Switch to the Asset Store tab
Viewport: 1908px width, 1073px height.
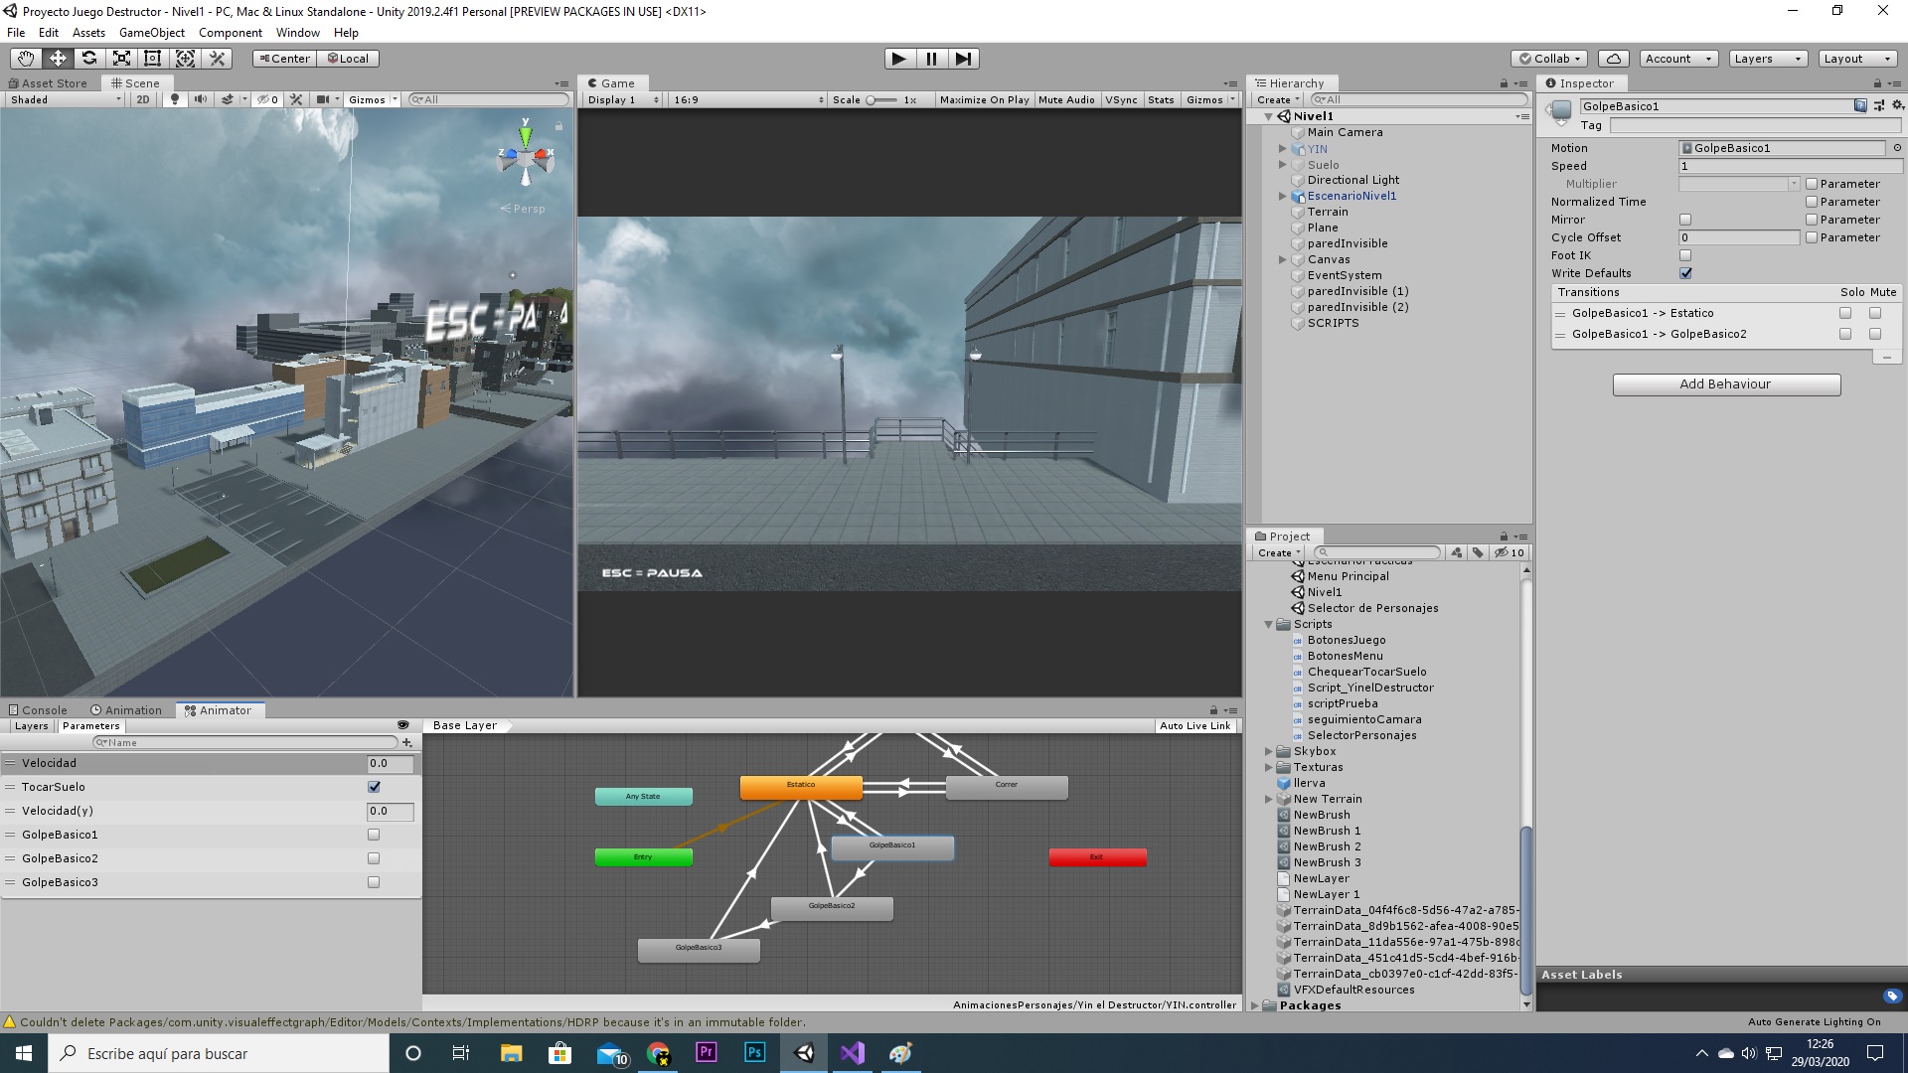point(48,83)
